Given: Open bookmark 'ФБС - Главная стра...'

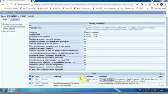Looking at the screenshot, I should tap(126, 8).
